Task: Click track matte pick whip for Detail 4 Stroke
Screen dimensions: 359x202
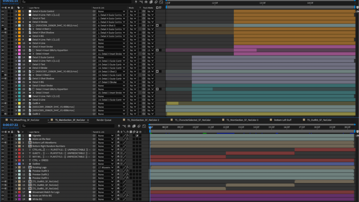Action: point(144,22)
